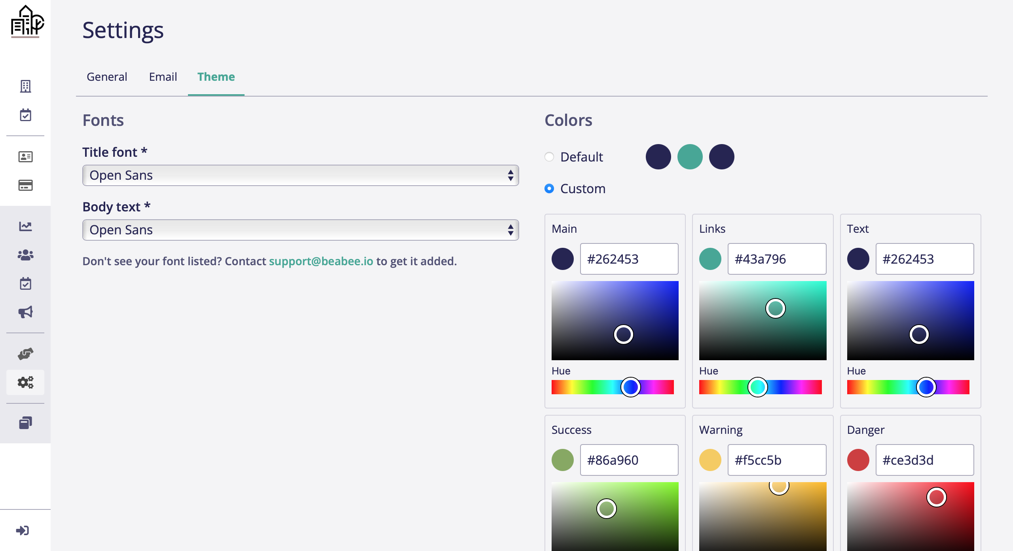Open the users group icon

(25, 255)
